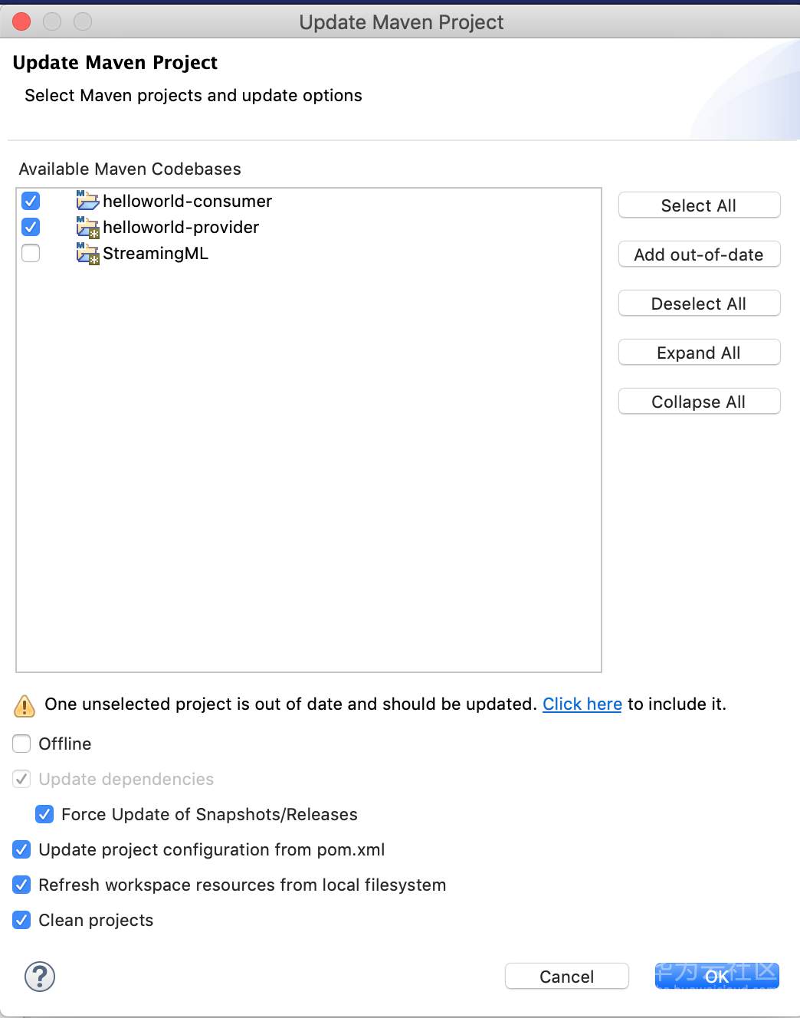Check the StreamingML project checkbox
The height and width of the screenshot is (1018, 800).
pos(31,253)
